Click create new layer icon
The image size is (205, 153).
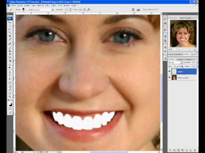(191, 150)
